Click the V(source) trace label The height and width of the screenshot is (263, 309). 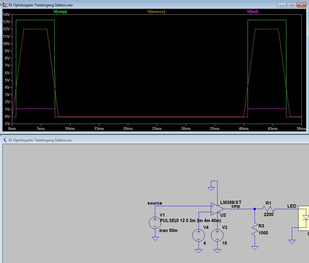point(156,12)
